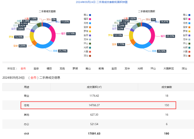Click the 龙岗 25.79% donut slice

pos(44,46)
